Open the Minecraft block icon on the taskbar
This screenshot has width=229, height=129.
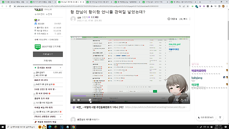tap(56, 127)
